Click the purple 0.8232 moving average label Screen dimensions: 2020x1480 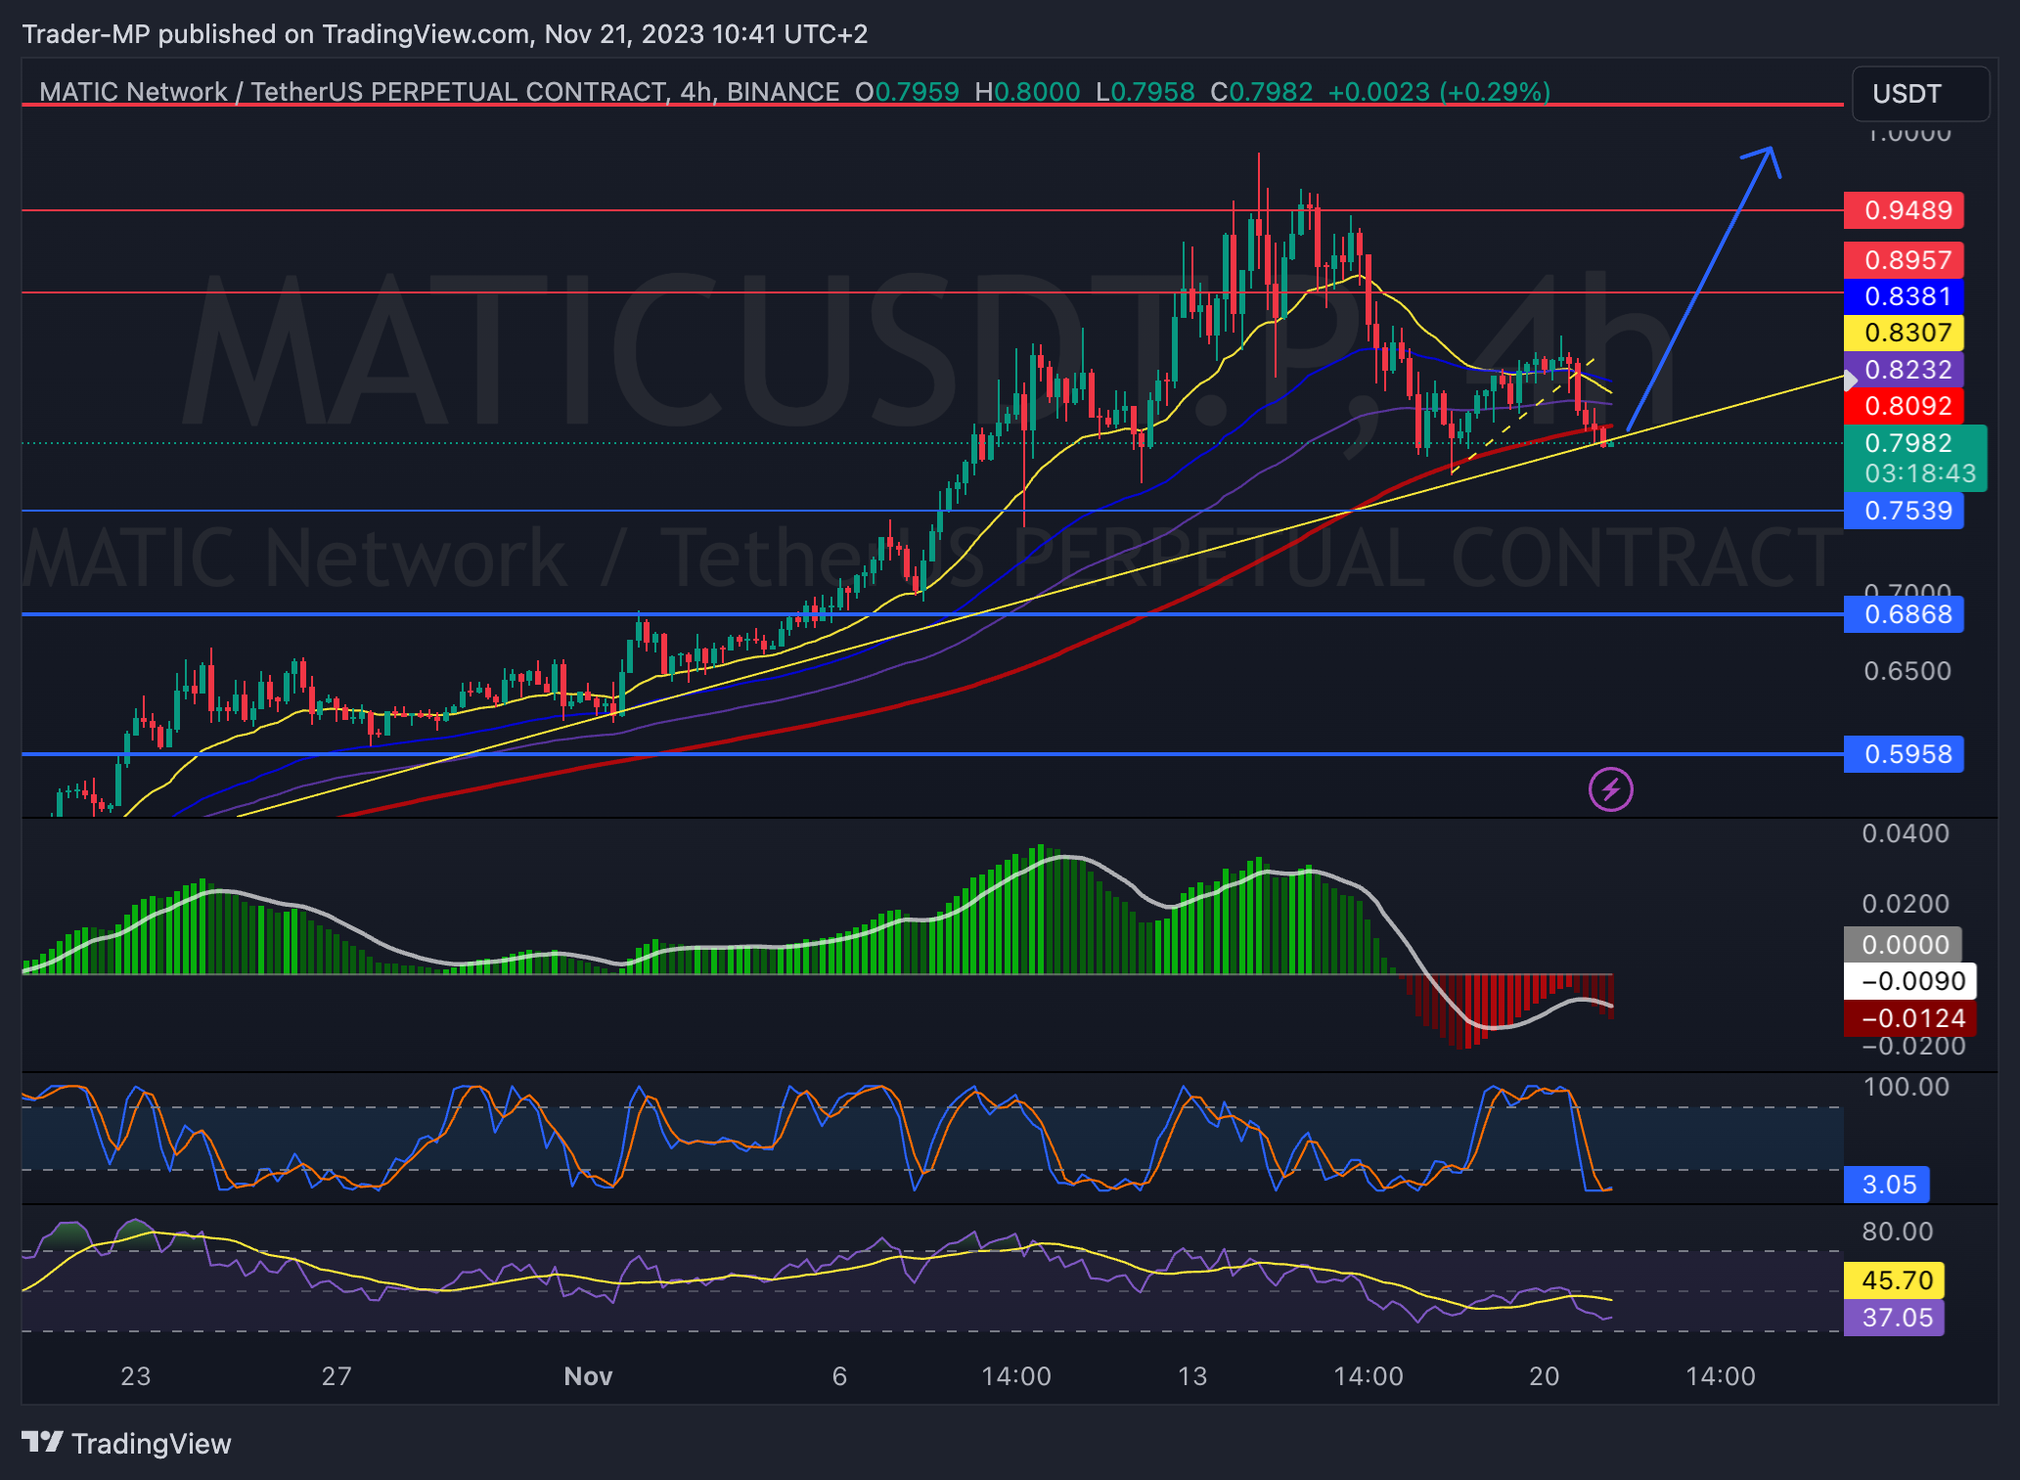pos(1904,370)
